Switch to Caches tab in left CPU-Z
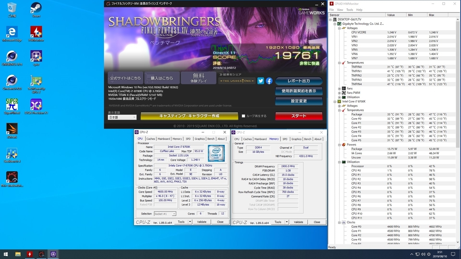This screenshot has width=461, height=259. (x=151, y=139)
